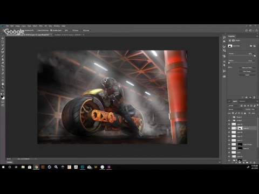Select the Zoom tool in toolbar

tap(3, 87)
